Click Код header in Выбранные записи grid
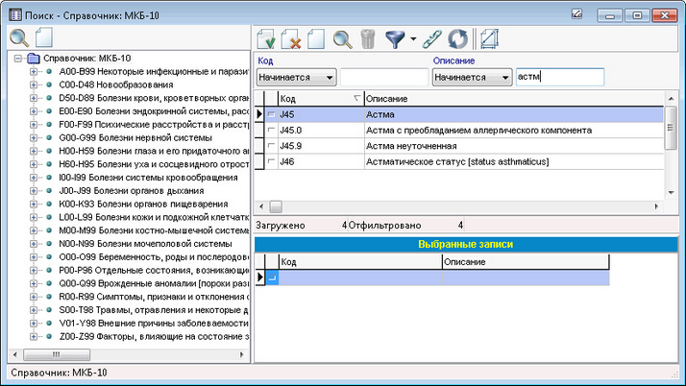 pyautogui.click(x=360, y=262)
